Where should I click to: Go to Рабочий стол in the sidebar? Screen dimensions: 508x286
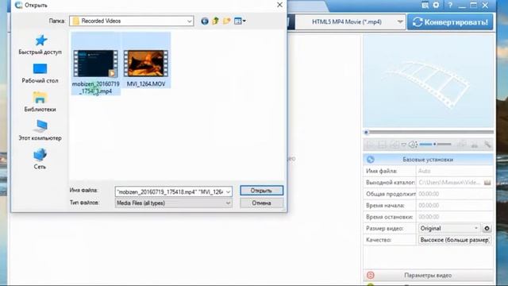(40, 74)
